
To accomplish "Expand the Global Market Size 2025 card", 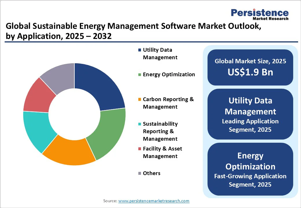I will pos(250,67).
